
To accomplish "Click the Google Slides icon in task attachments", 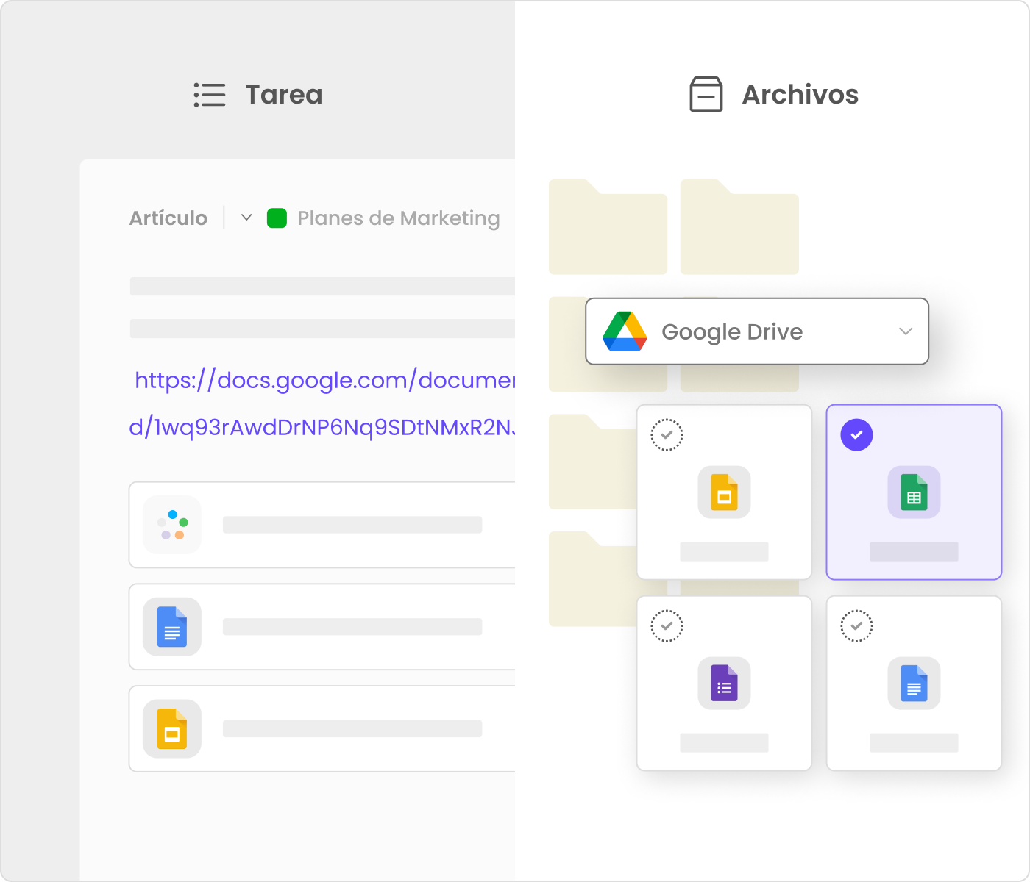I will pos(171,728).
